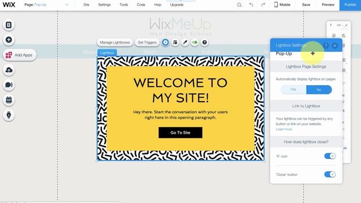Open the Blog pen sidebar icon
361x203 pixels.
click(9, 115)
